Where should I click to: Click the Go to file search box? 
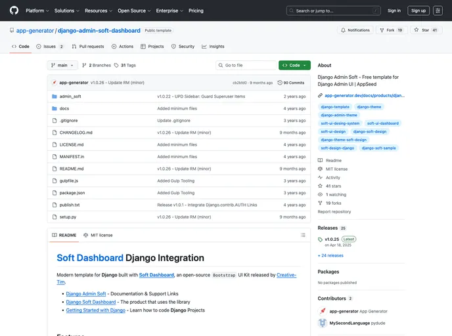pos(246,66)
